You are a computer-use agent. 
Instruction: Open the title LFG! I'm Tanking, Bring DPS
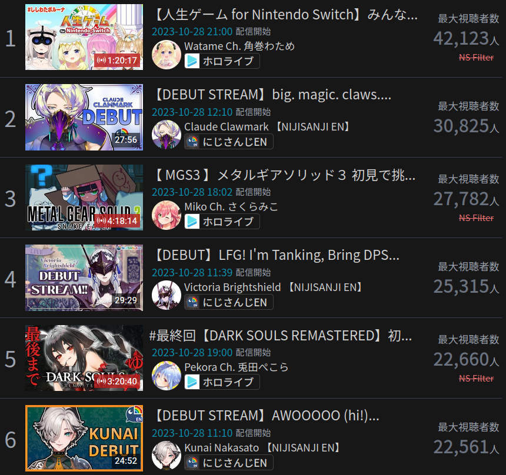pyautogui.click(x=277, y=255)
